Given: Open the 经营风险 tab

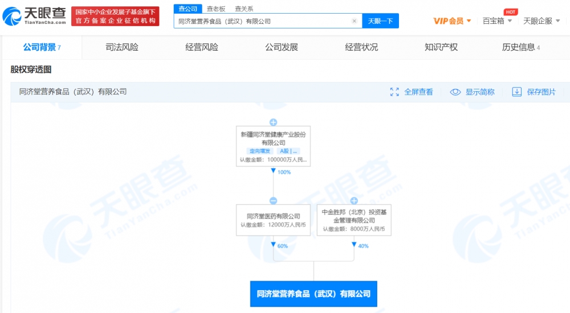Looking at the screenshot, I should 202,47.
